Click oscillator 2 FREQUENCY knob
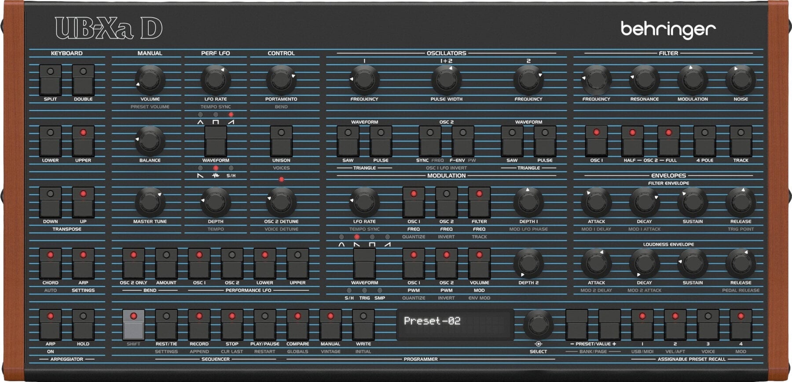 pyautogui.click(x=528, y=80)
